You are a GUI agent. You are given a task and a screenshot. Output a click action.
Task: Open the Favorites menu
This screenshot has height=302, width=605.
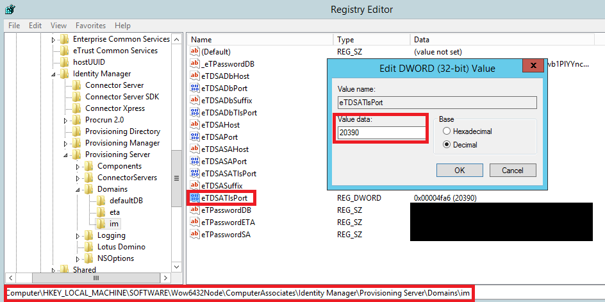(x=90, y=26)
